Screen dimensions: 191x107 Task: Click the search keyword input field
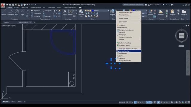pos(134,5)
